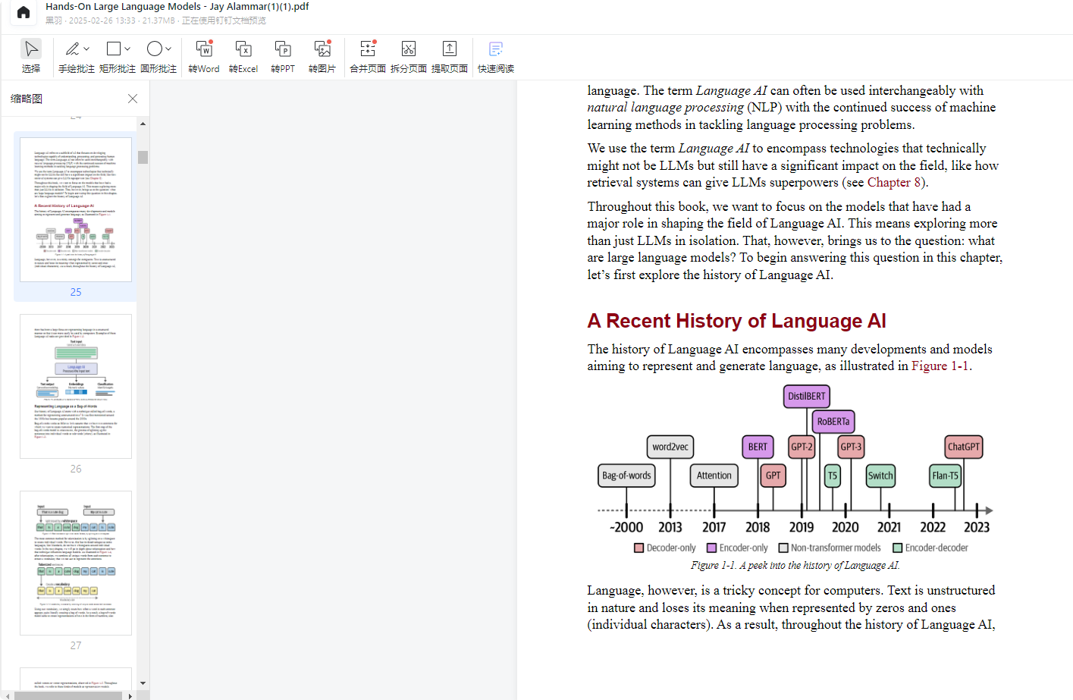The width and height of the screenshot is (1073, 700).
Task: Expand the 圆形批注 options arrow
Action: point(168,49)
